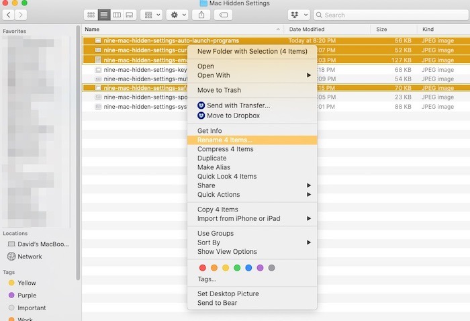Click the JPEG icon of the 68 KB file
Viewport: 470px width, 321px height.
coord(98,70)
